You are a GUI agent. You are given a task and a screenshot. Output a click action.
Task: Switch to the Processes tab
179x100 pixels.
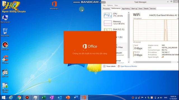coord(106,9)
